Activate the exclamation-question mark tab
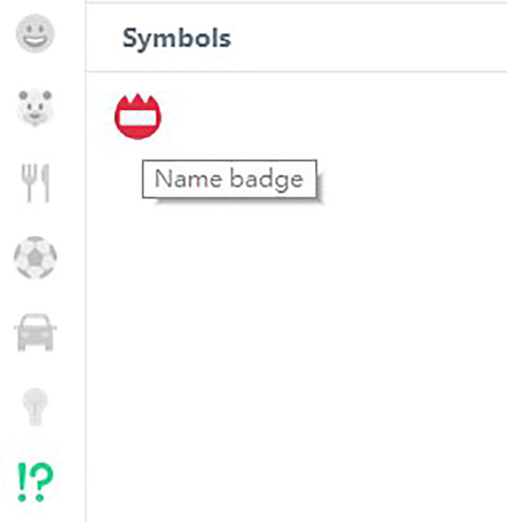The width and height of the screenshot is (507, 522). [x=35, y=482]
